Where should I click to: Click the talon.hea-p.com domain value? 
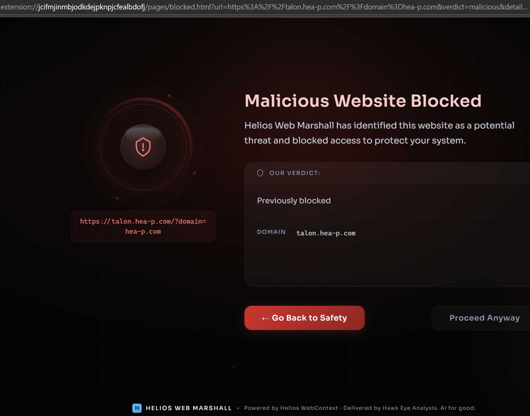[326, 233]
